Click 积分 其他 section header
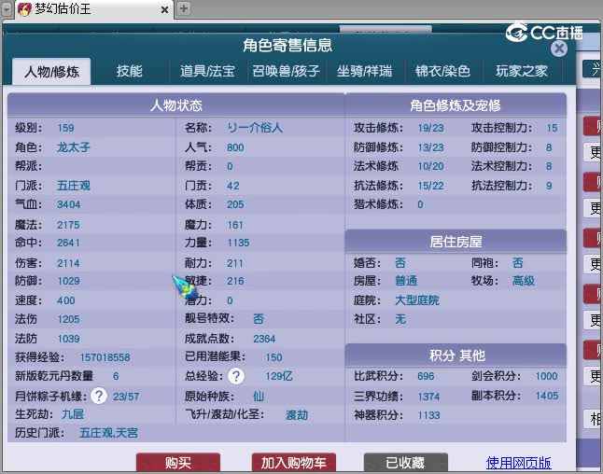 pyautogui.click(x=456, y=355)
